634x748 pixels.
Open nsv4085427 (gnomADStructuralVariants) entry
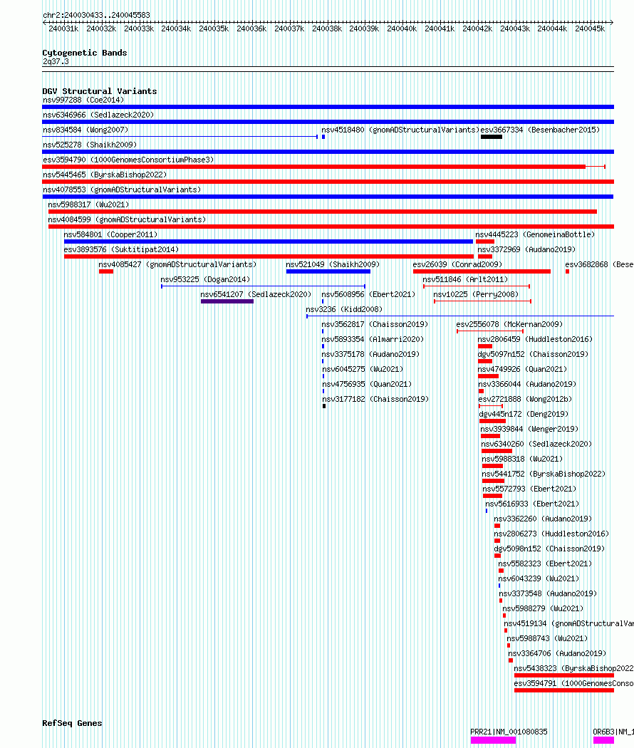[177, 264]
